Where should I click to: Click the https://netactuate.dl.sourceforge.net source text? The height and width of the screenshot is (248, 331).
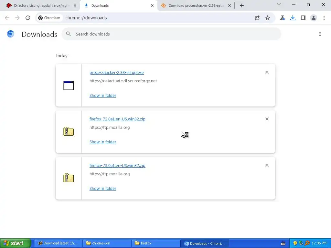pyautogui.click(x=123, y=81)
